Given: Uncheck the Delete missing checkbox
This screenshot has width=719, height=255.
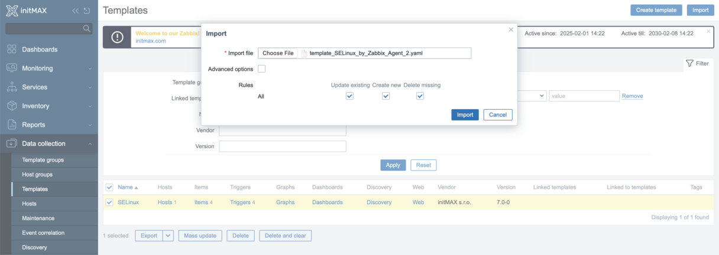Looking at the screenshot, I should (x=420, y=96).
